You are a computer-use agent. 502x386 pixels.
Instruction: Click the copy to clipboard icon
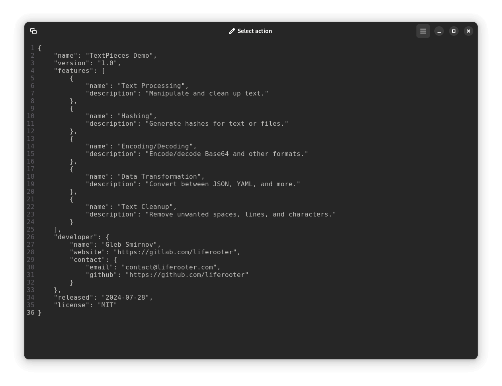(x=33, y=31)
